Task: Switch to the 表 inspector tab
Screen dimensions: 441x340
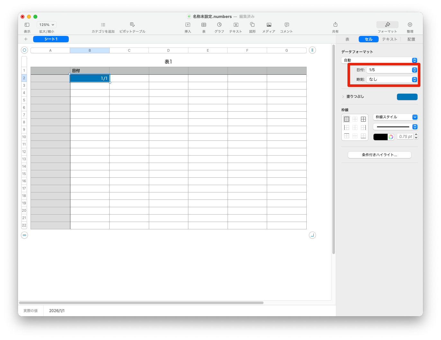Action: pos(347,39)
